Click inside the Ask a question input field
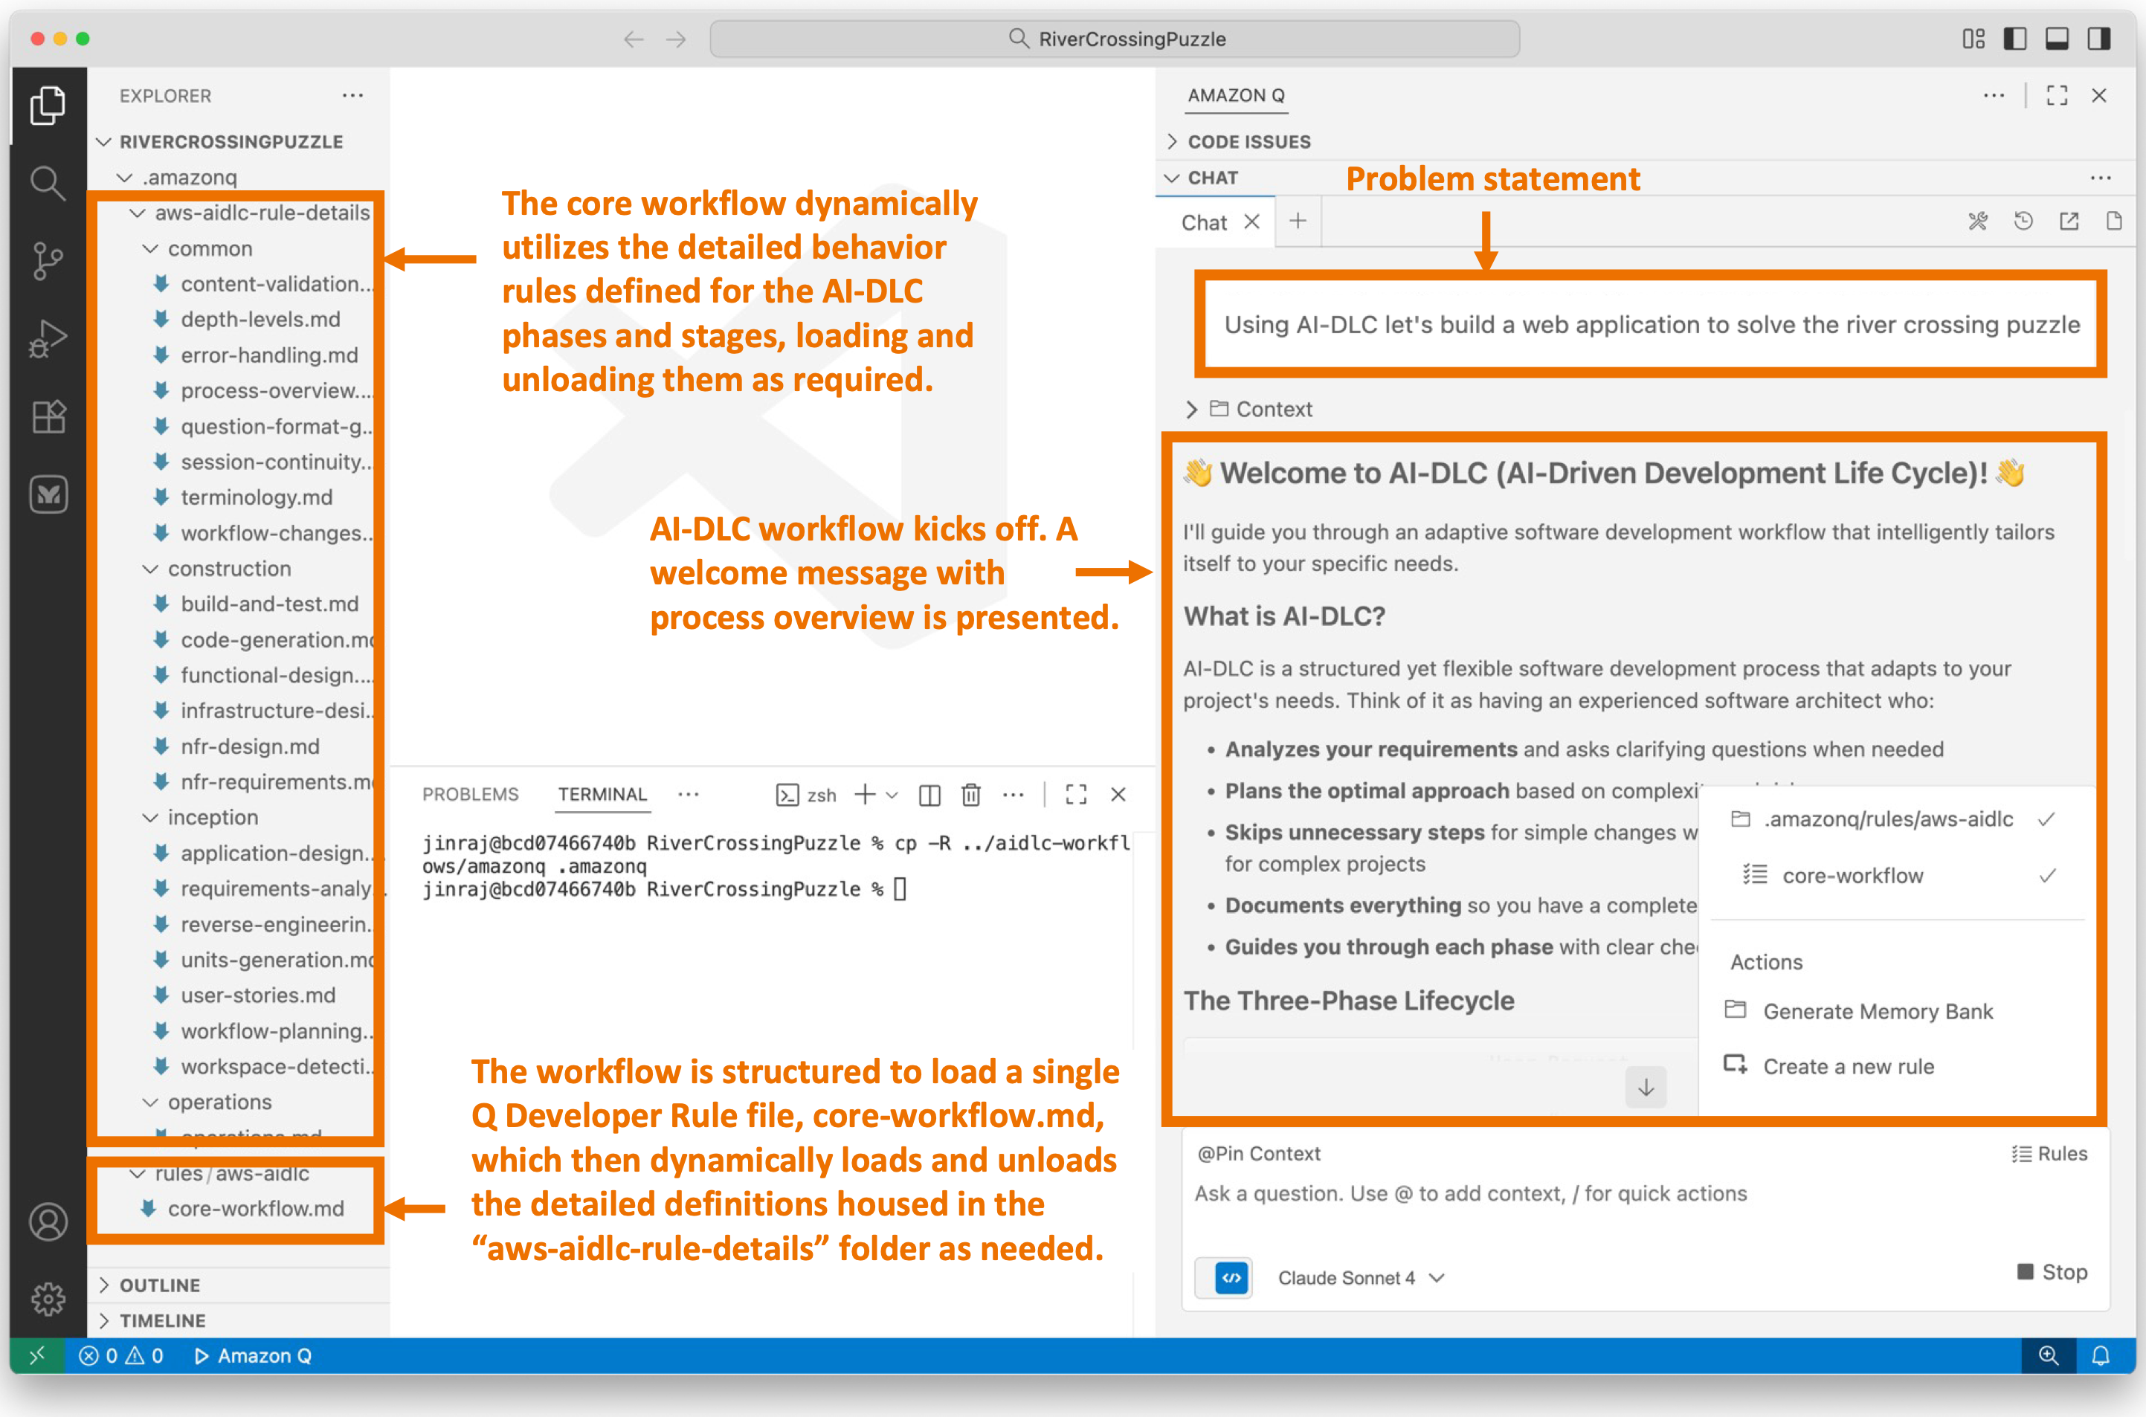 click(x=1537, y=1193)
